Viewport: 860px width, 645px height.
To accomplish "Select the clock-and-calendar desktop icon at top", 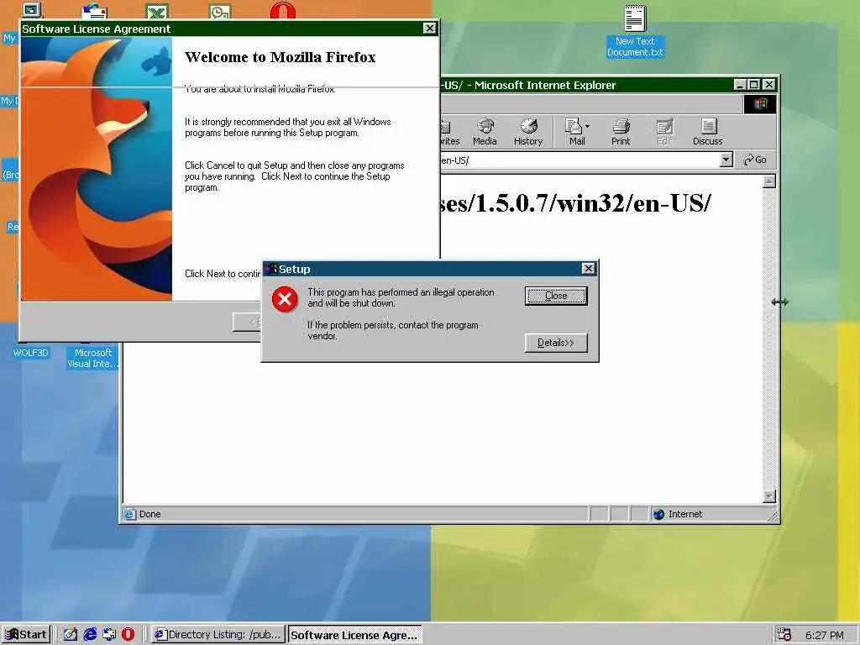I will pos(220,11).
